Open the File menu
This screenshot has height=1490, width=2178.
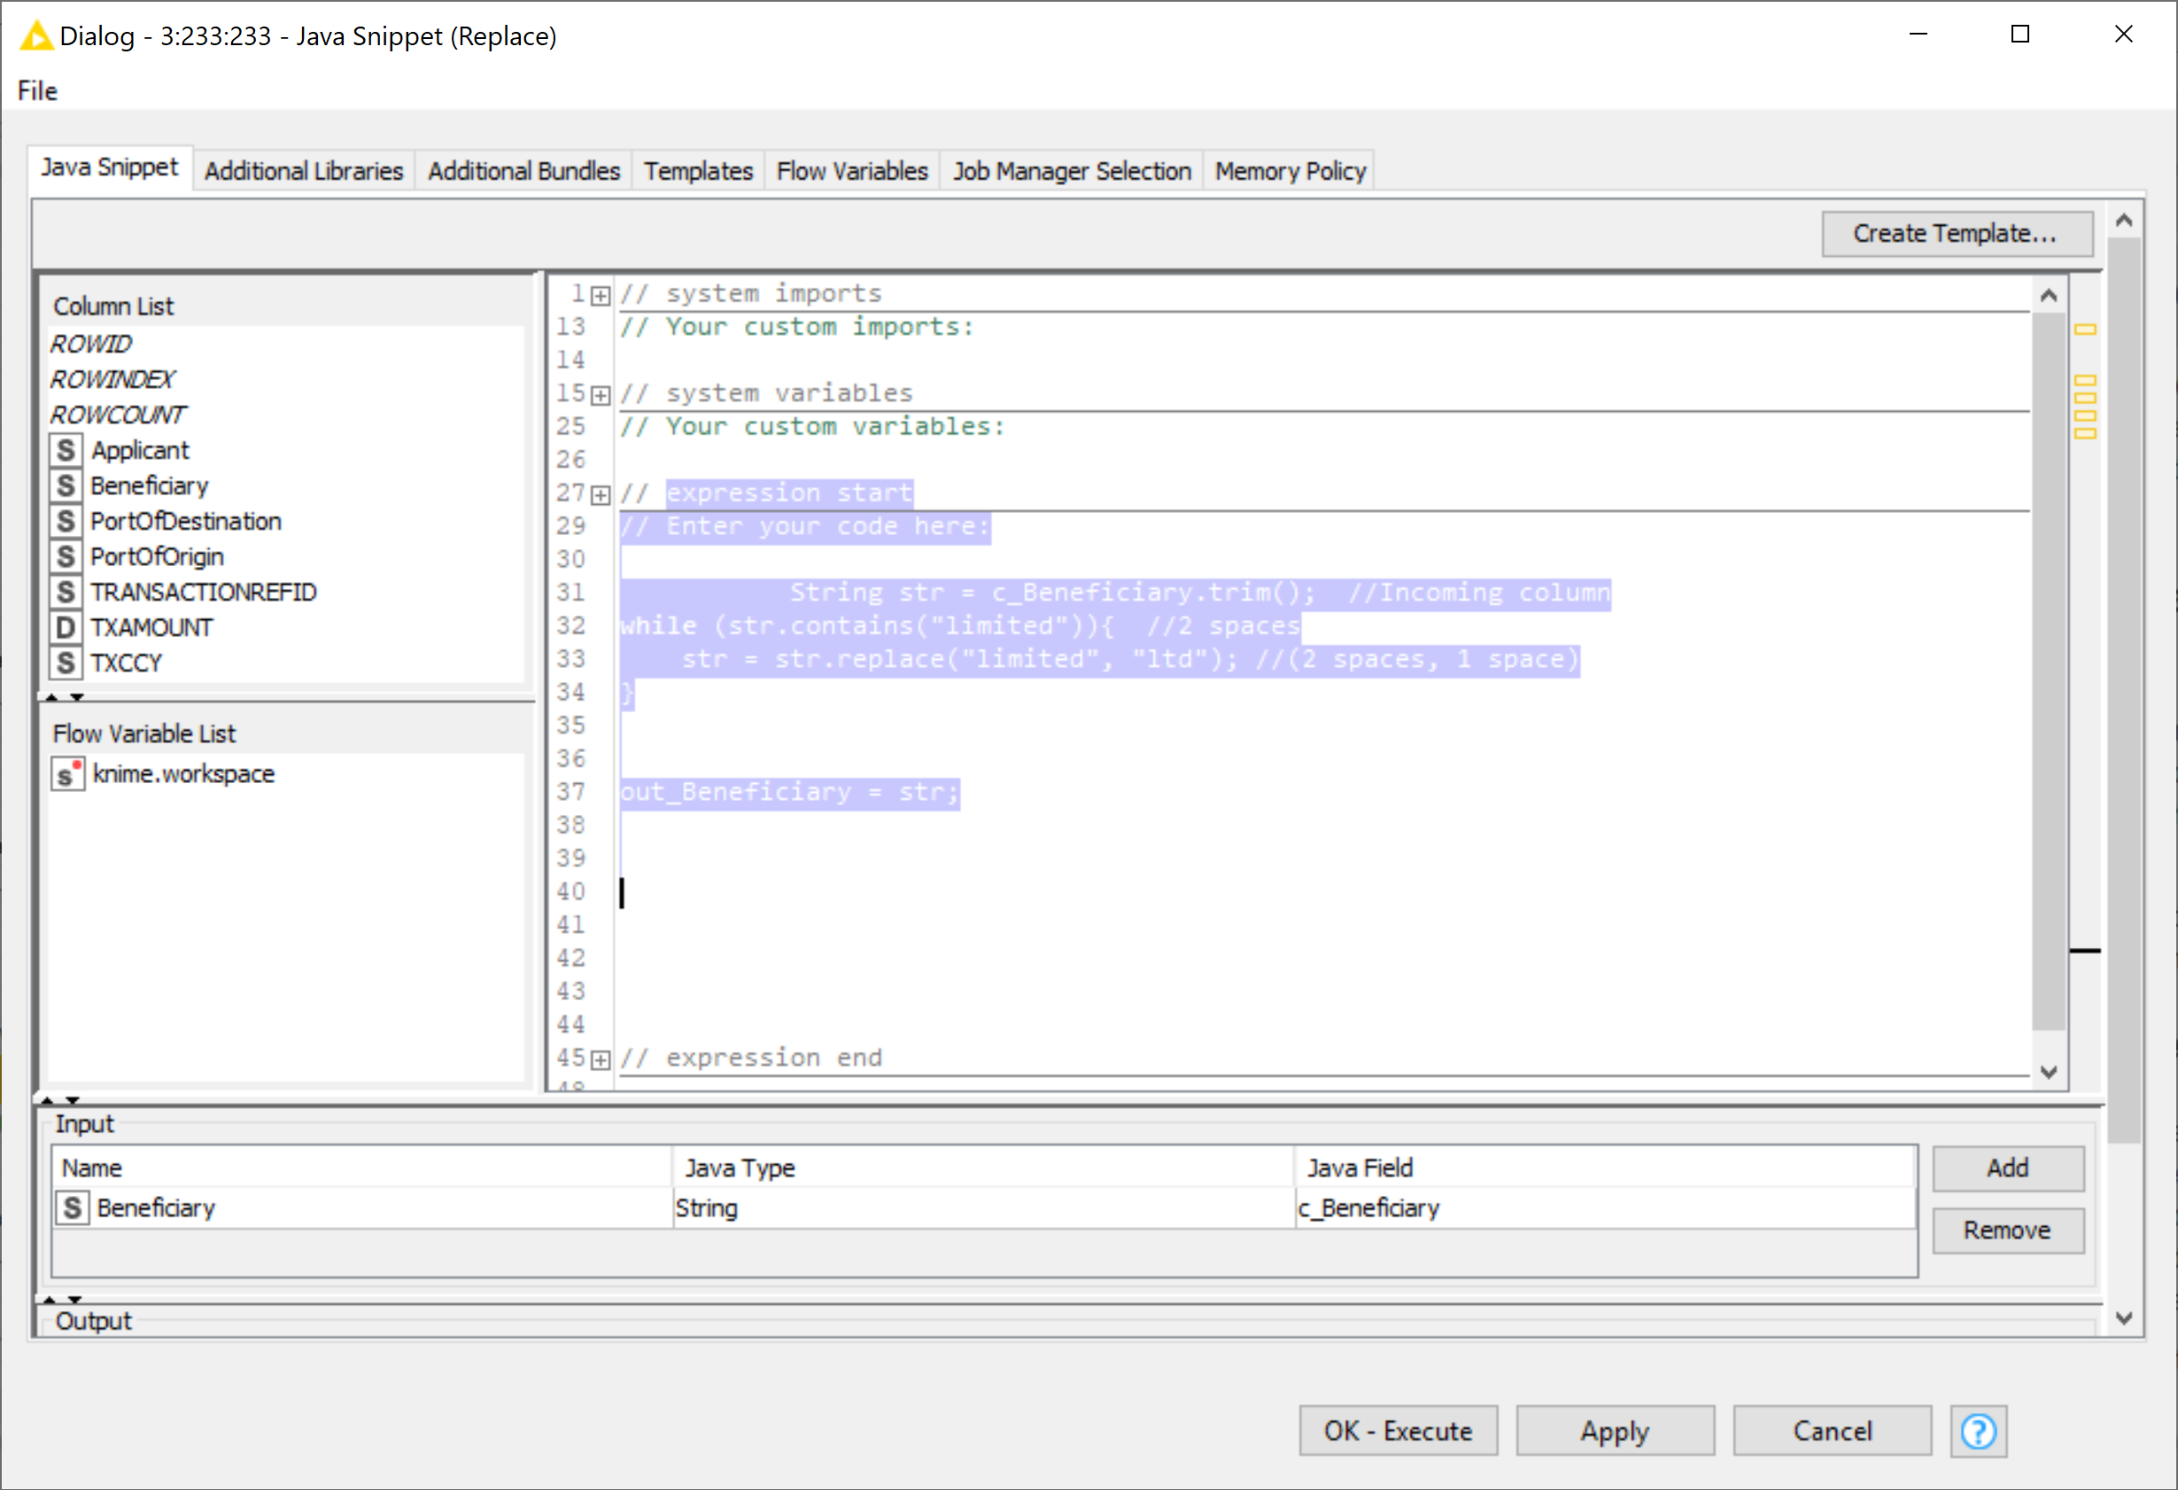click(x=37, y=91)
